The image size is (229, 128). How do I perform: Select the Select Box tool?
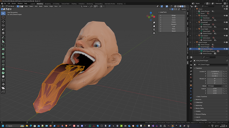tap(3, 13)
